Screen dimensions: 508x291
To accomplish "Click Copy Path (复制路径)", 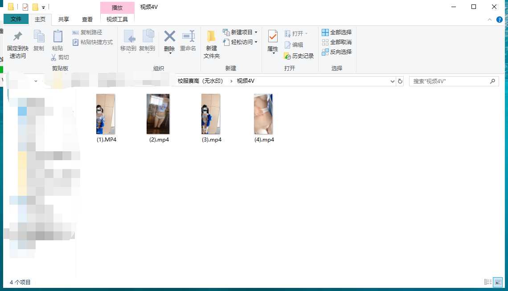I will click(87, 32).
